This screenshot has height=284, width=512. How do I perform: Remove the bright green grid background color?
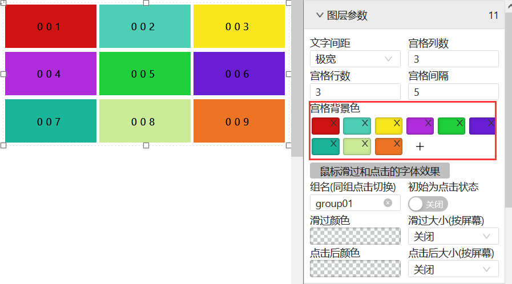[x=459, y=123]
